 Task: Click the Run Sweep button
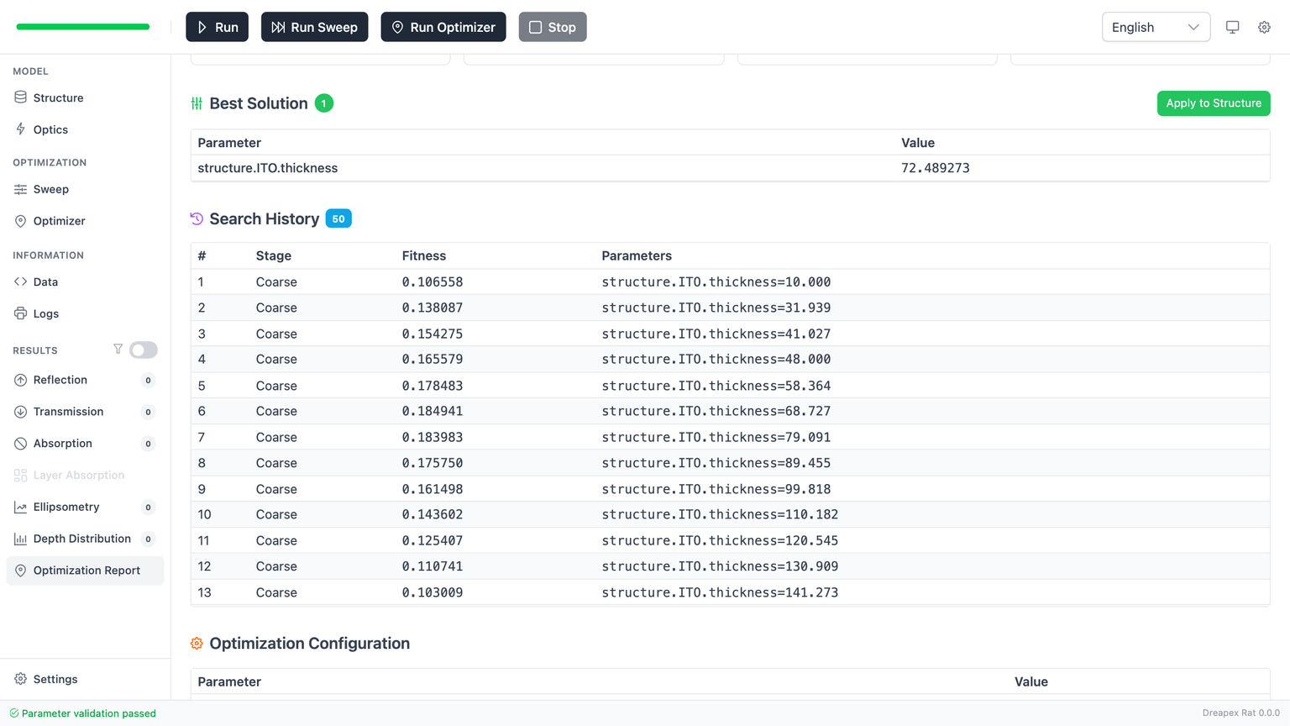point(314,27)
